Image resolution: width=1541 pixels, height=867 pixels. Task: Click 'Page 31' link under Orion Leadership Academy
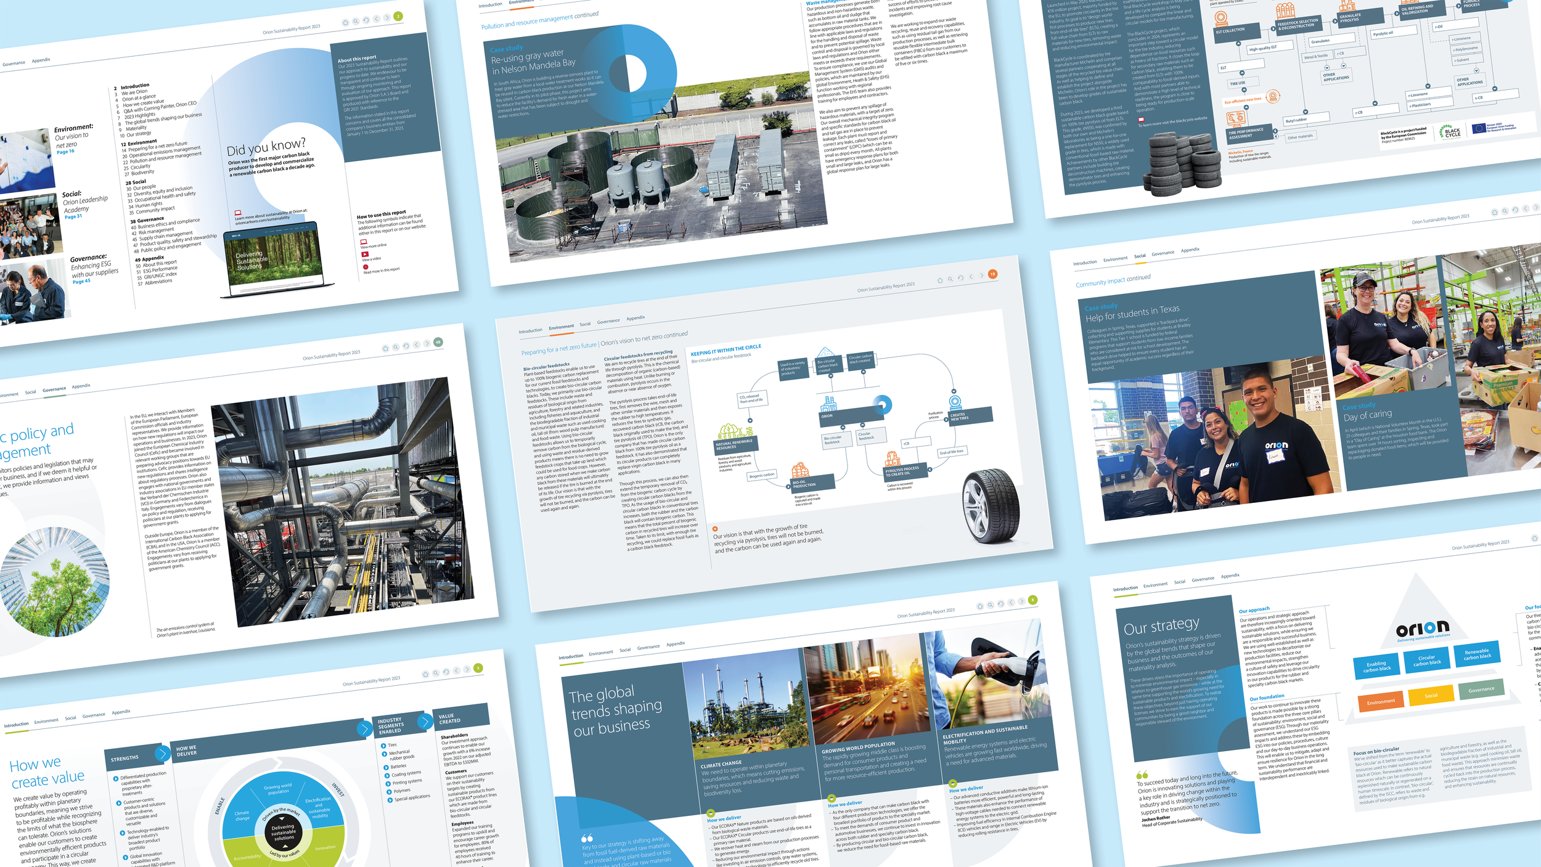pyautogui.click(x=73, y=216)
